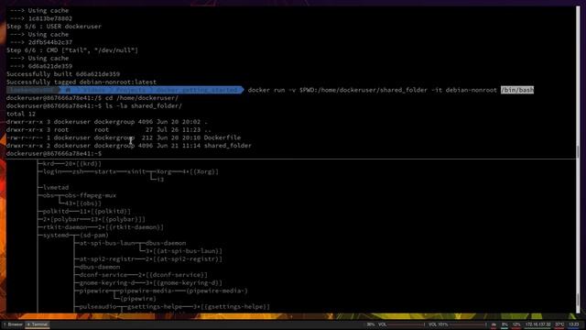
Task: Click the 'cd /home/dockeruser/' command line
Action: coord(92,98)
